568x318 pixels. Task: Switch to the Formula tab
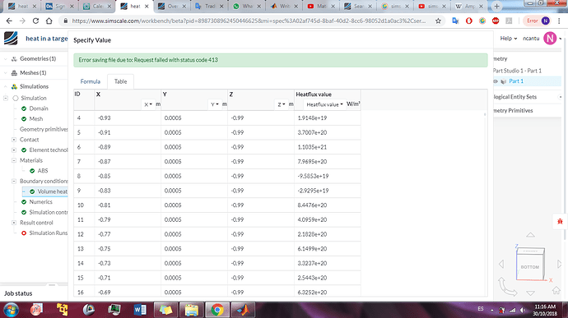(x=91, y=81)
